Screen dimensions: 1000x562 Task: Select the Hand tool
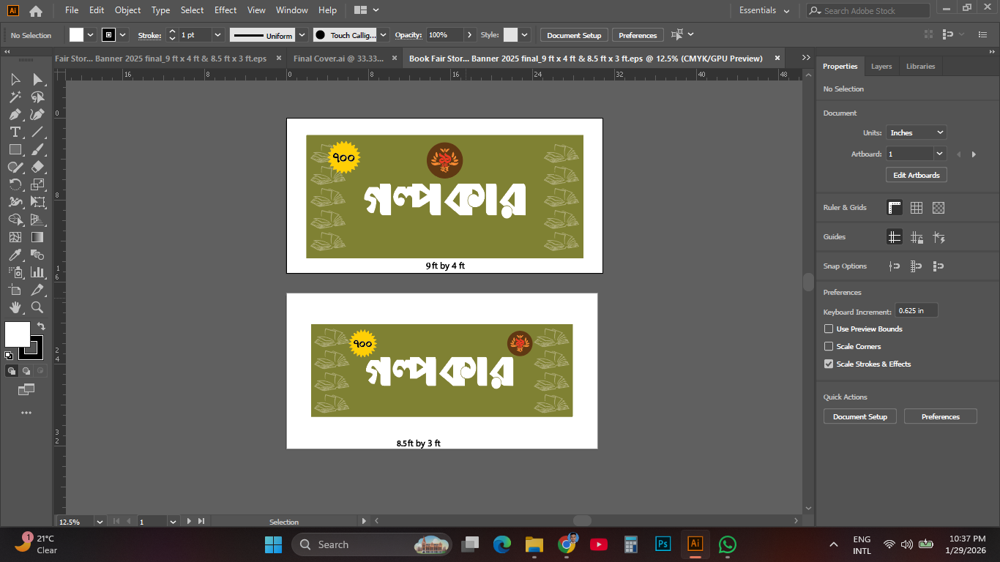pos(15,307)
